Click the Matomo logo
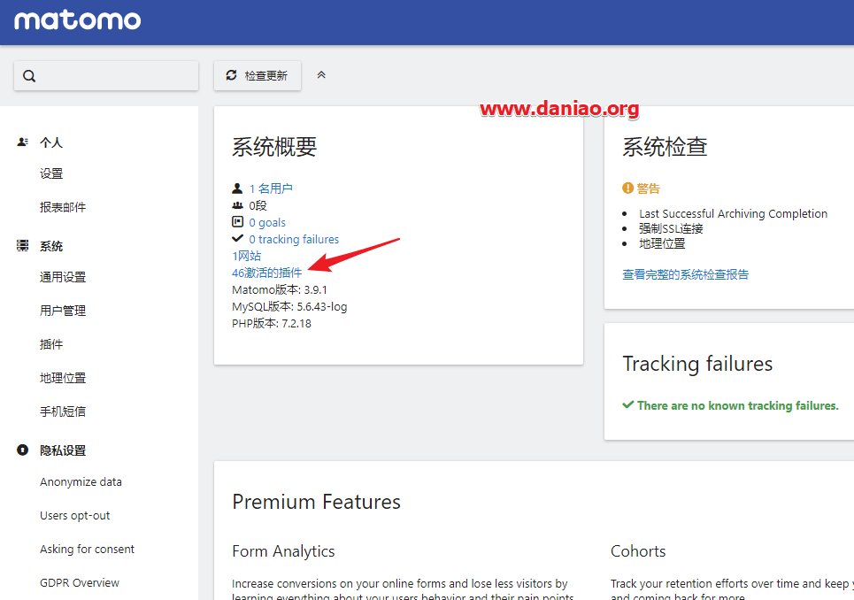 (x=77, y=20)
